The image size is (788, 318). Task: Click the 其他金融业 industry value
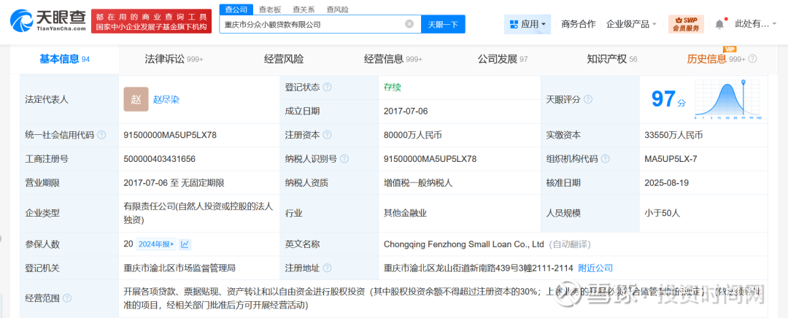(405, 214)
